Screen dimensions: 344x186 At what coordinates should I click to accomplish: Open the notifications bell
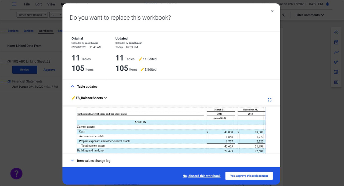tap(327, 4)
